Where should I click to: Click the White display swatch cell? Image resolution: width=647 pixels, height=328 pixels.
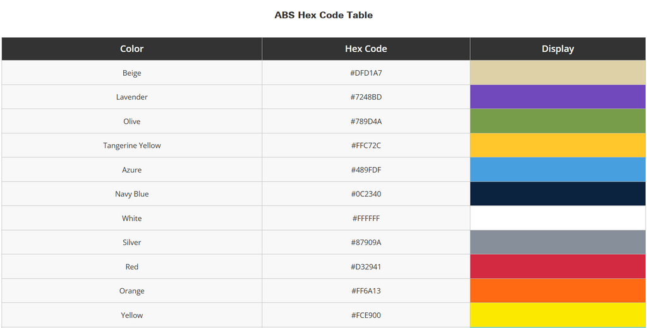tap(557, 218)
